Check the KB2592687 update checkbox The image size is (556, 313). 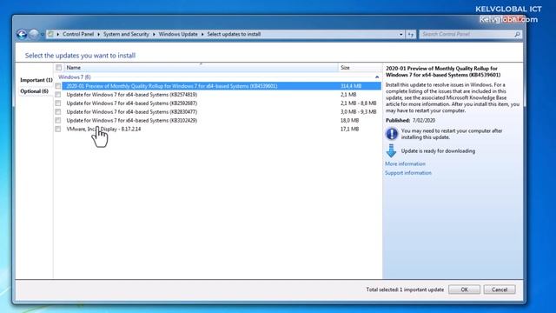pos(58,103)
